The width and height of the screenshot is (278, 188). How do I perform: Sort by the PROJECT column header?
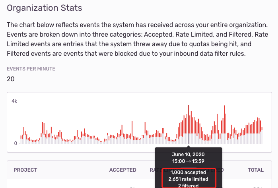[x=25, y=170]
